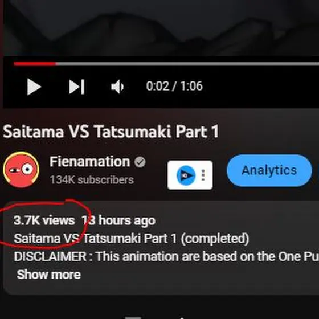Click the 134K subscribers text

point(92,180)
